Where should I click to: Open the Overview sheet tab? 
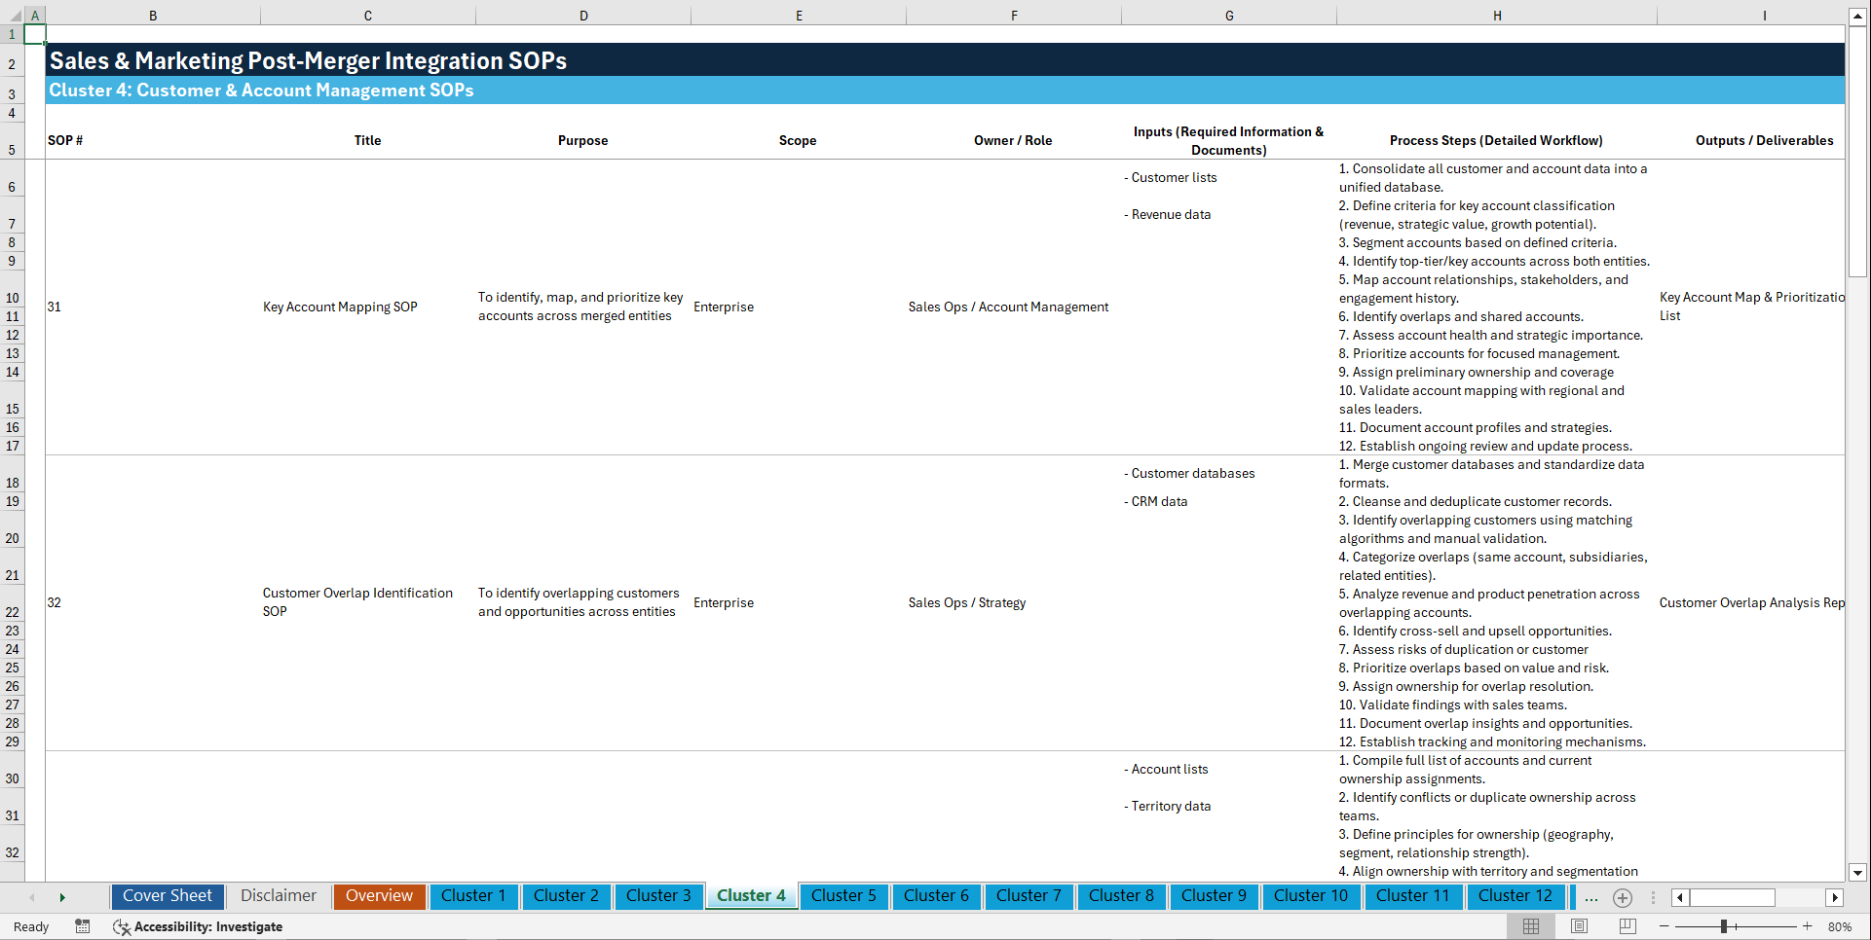tap(379, 896)
